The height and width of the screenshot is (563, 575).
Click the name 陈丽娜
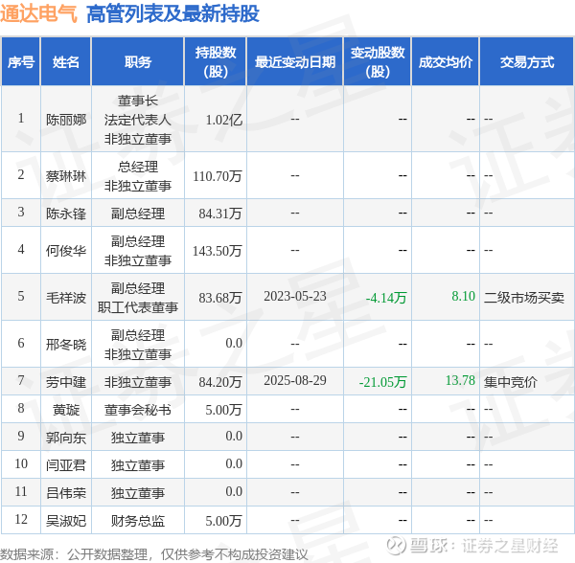click(66, 120)
